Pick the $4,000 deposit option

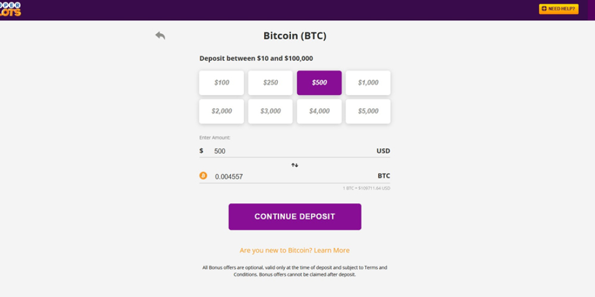pos(319,111)
